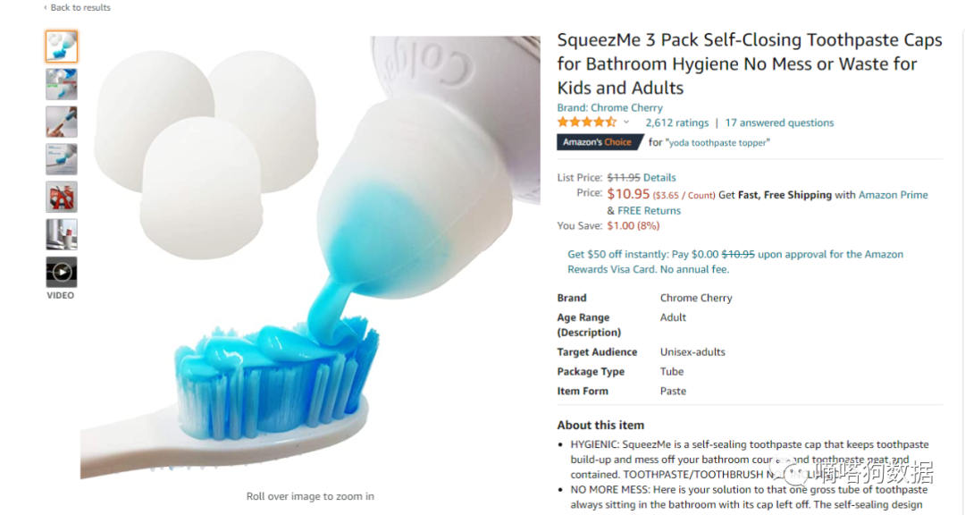The width and height of the screenshot is (965, 515).
Task: Select the fourth product image thumbnail
Action: pyautogui.click(x=62, y=159)
